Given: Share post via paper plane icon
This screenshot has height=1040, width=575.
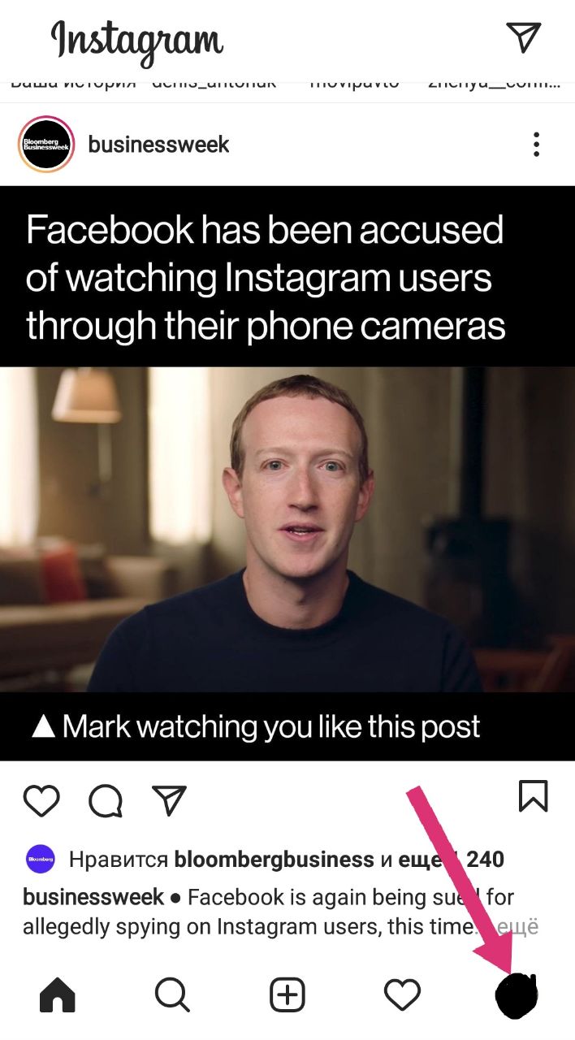Looking at the screenshot, I should (x=170, y=800).
